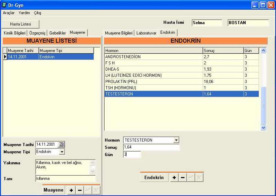Click the Tanı text field
276x196 pixels.
click(65, 178)
